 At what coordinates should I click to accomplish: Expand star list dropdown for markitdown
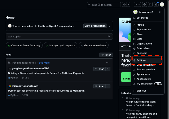[x=108, y=86]
